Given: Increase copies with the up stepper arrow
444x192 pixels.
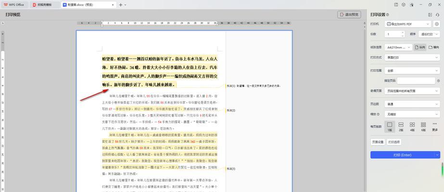Looking at the screenshot, I should pos(402,33).
